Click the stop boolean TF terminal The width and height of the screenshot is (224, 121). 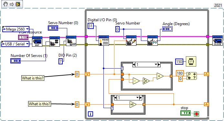coord(186,113)
